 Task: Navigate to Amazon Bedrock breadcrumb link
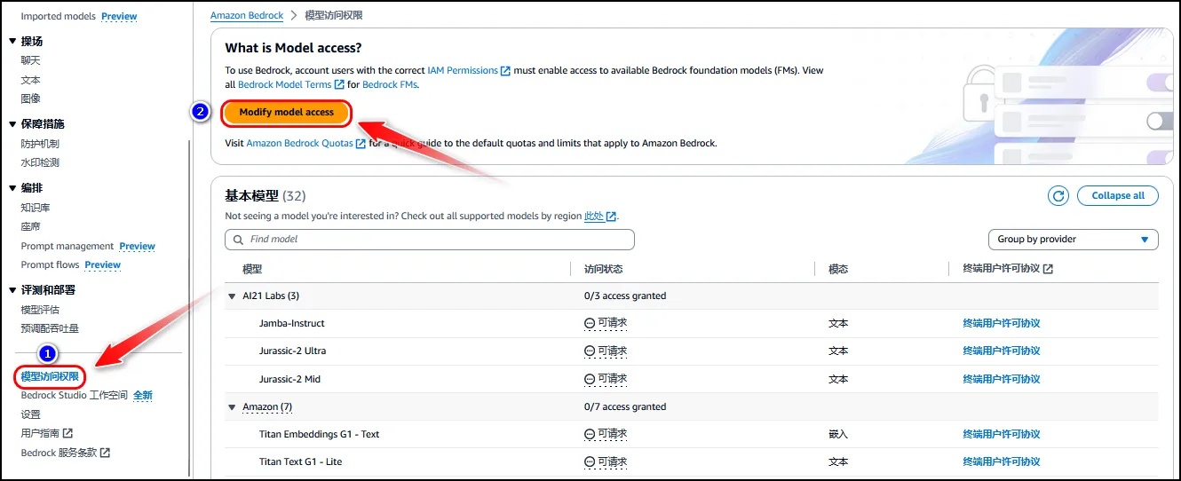coord(246,16)
